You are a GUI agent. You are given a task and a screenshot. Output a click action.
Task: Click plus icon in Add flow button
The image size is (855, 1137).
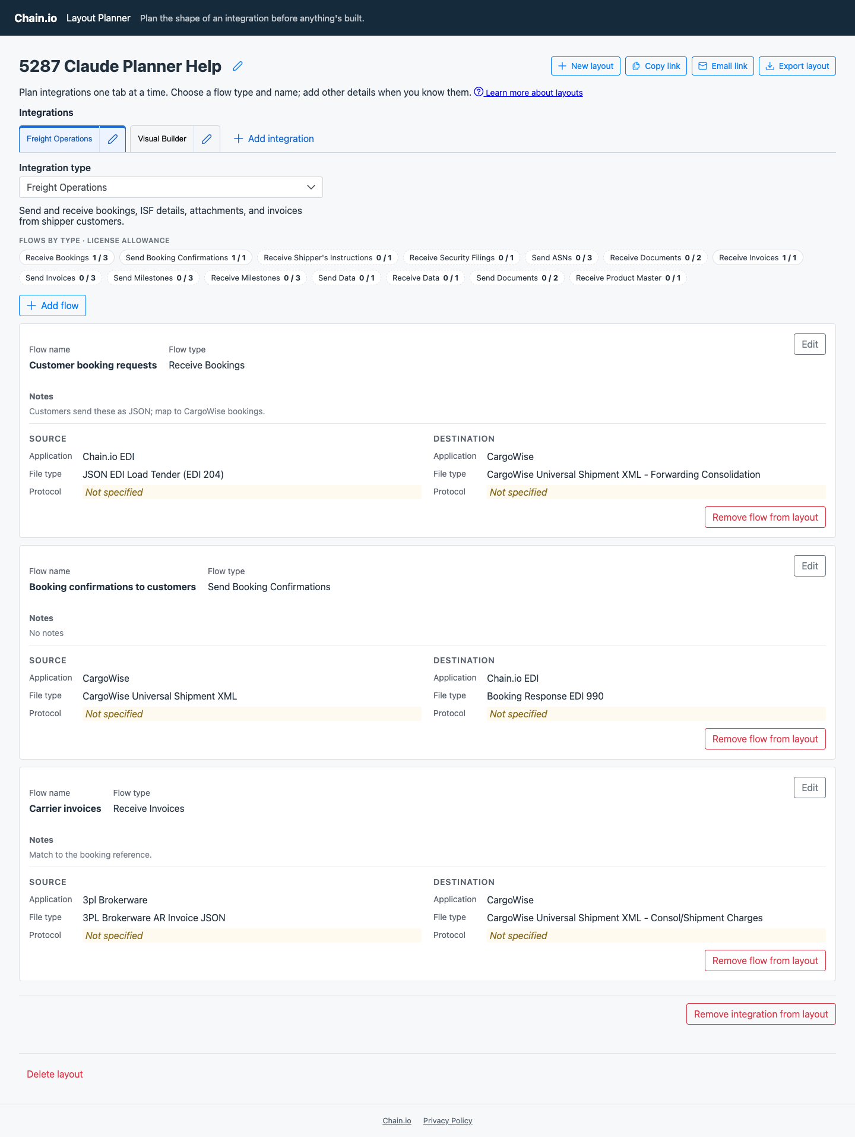pos(32,305)
